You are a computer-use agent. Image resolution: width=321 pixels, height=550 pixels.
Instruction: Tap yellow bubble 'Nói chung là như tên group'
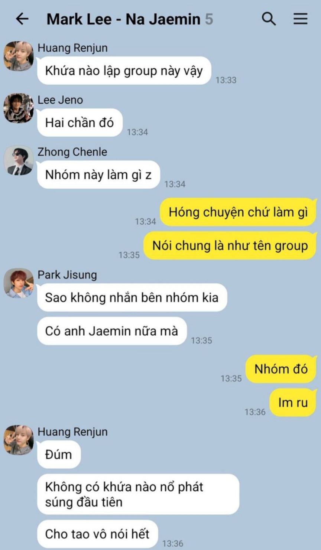230,245
